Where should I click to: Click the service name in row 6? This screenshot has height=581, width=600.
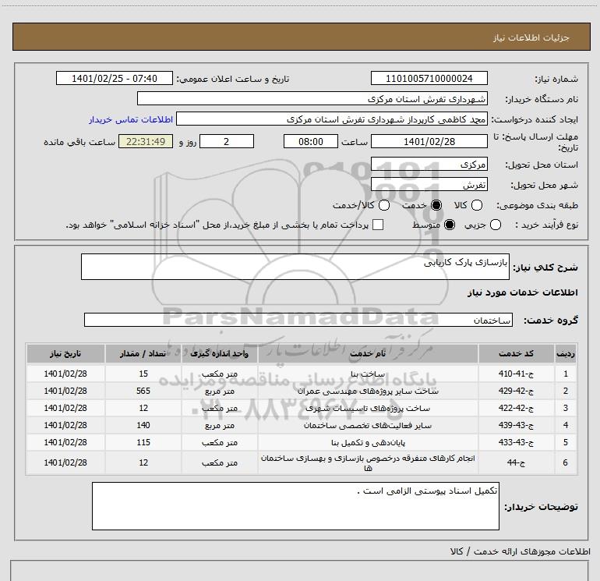click(368, 462)
